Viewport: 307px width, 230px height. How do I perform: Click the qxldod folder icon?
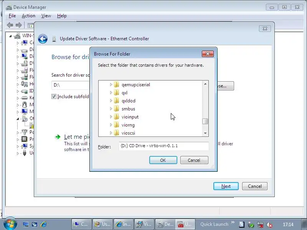[x=116, y=100]
